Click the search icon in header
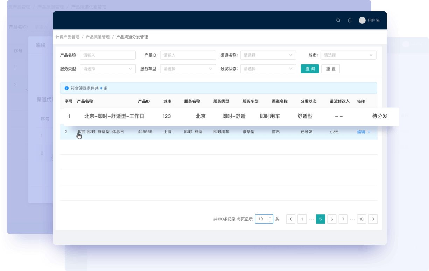Viewport: 429px width, 271px height. click(x=338, y=21)
